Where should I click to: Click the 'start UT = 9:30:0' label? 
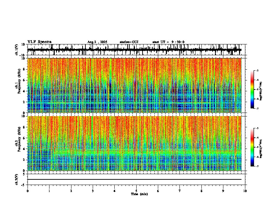168,42
